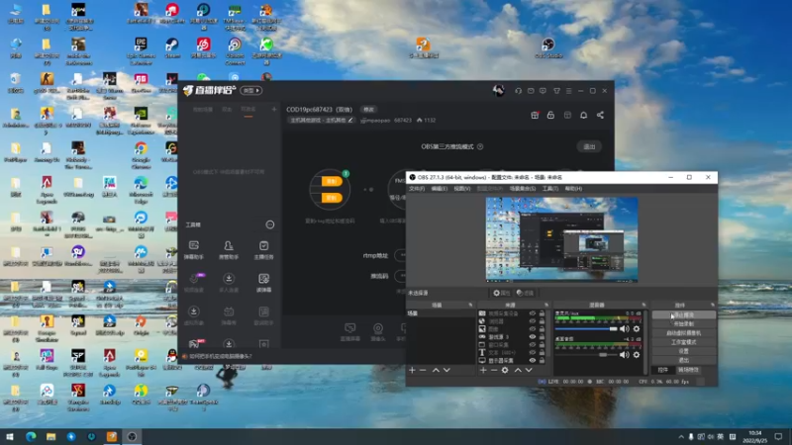The height and width of the screenshot is (445, 792).
Task: Click the gift box icon in 直播伴侣 header
Action: click(x=535, y=115)
